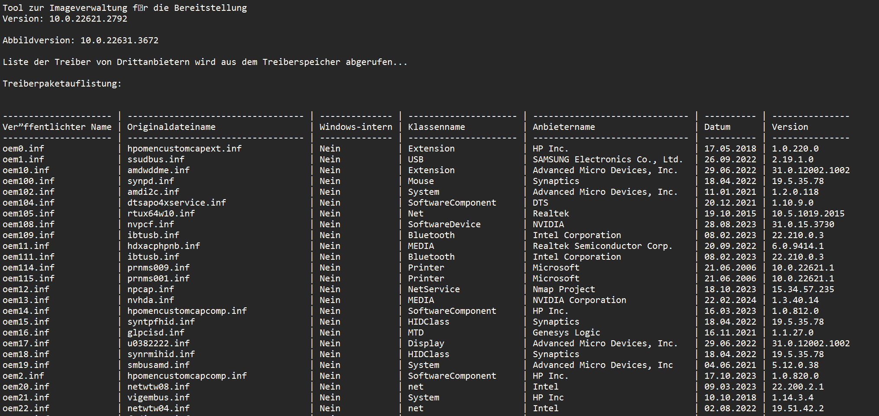Click u0382222.inf file name
Screen dimensions: 879x416
point(158,343)
